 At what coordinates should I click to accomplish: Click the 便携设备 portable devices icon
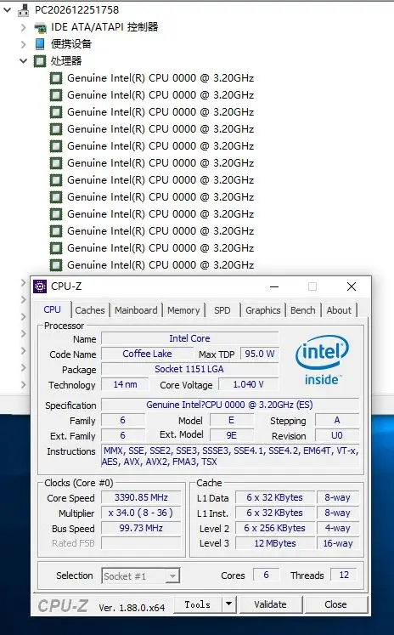point(40,43)
